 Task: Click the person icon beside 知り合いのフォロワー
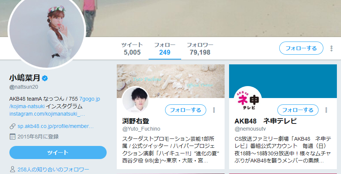click(x=13, y=169)
